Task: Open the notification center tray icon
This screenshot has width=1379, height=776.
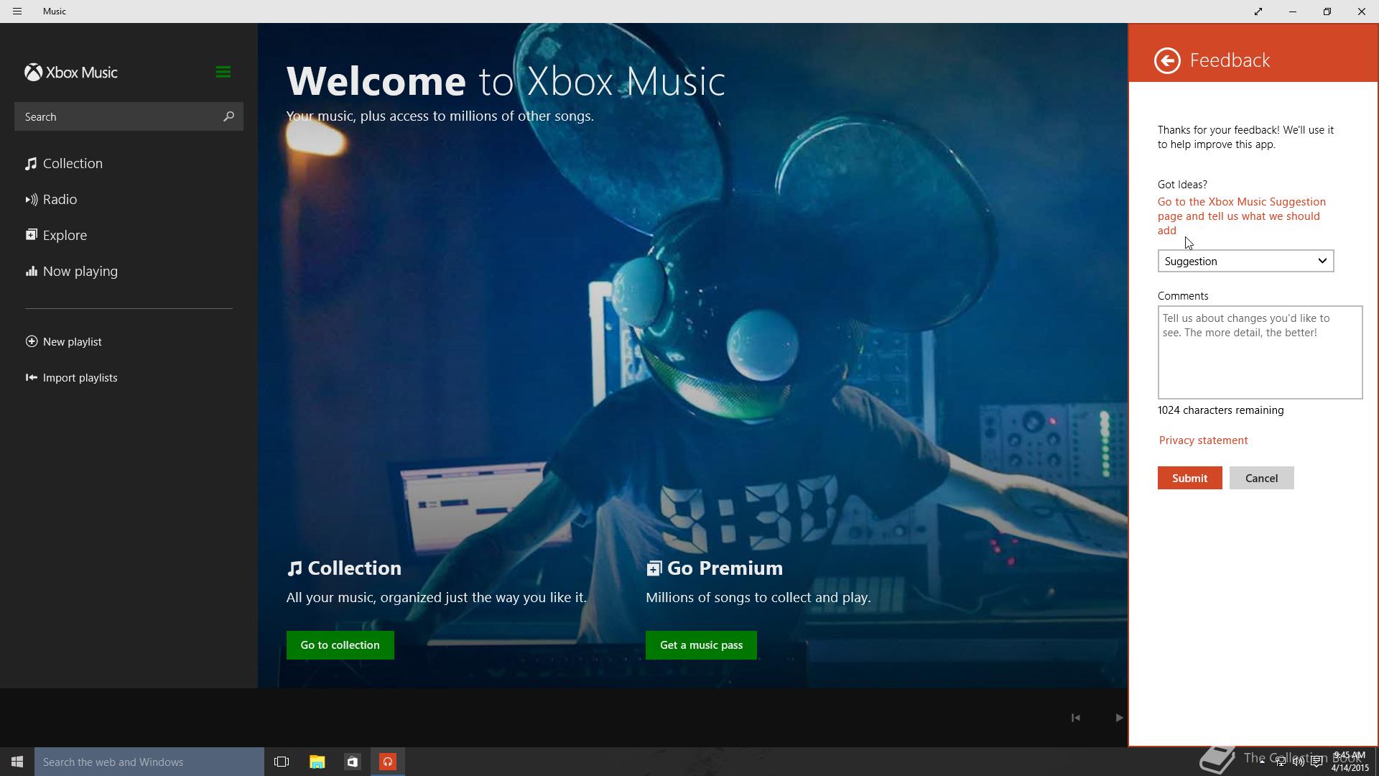Action: 1317,762
